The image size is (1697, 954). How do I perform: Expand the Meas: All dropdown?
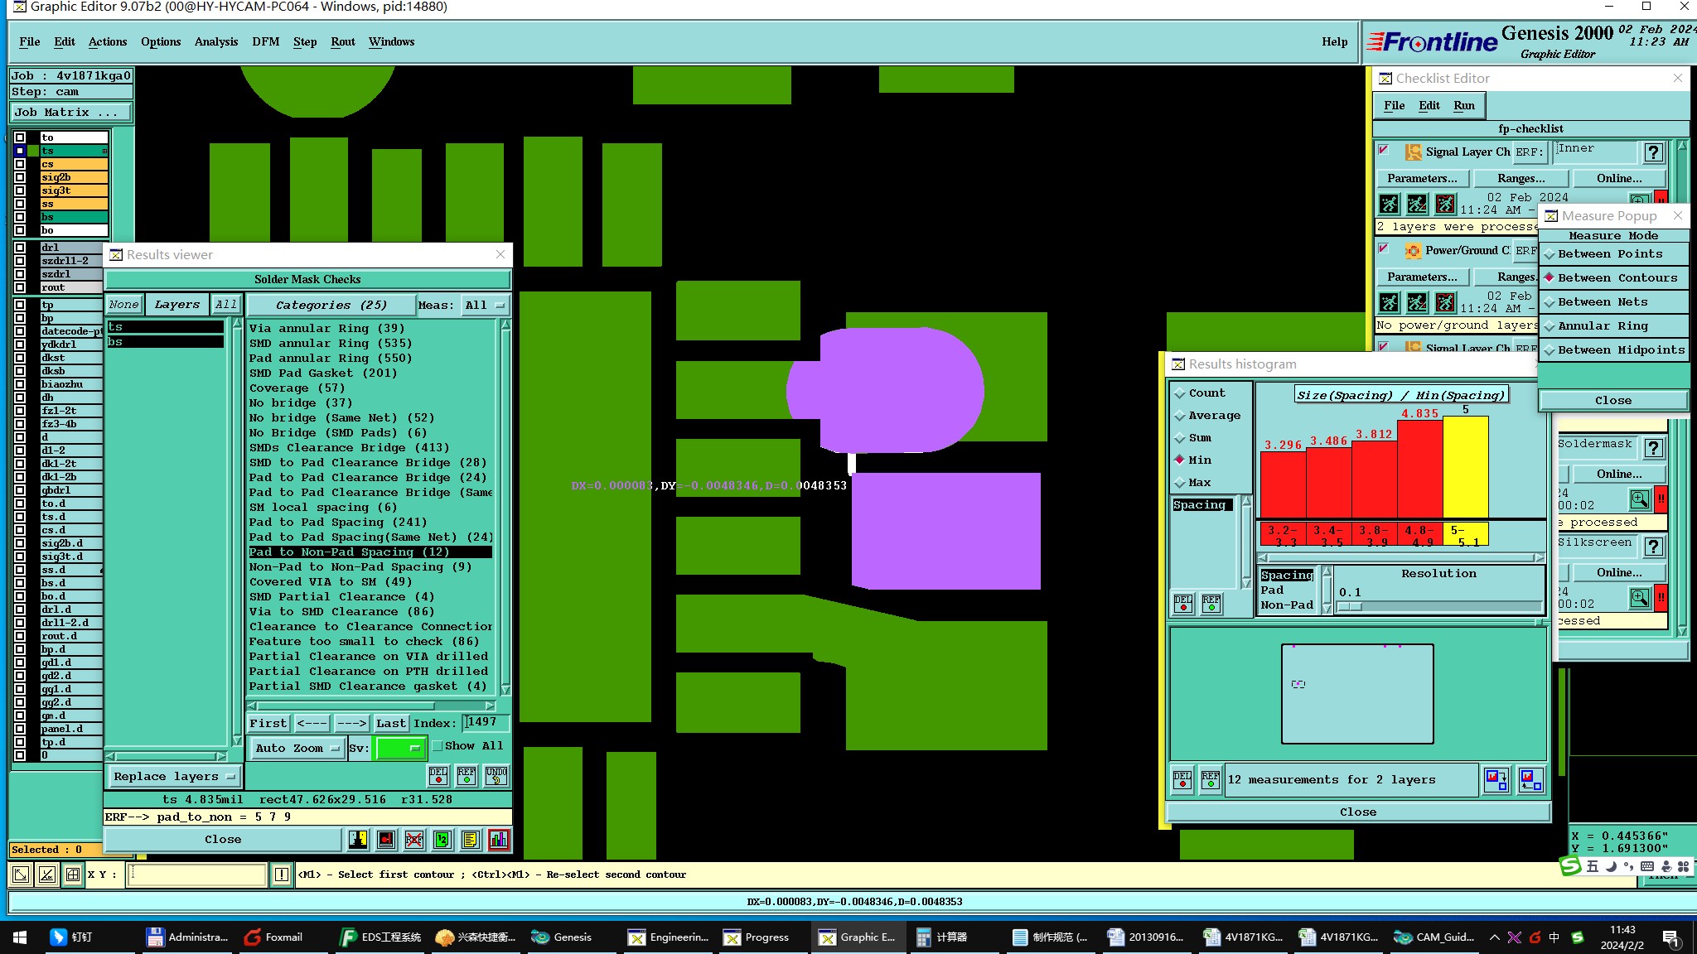coord(485,305)
